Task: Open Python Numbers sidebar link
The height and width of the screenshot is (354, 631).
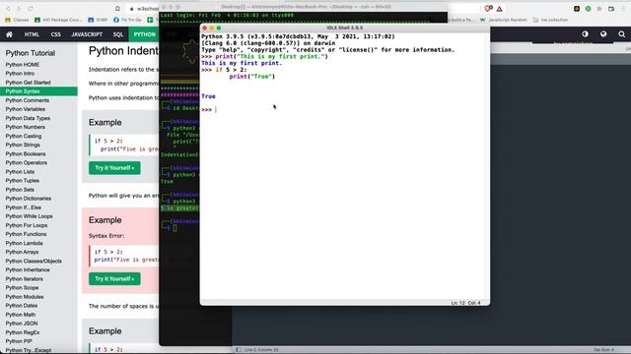Action: pyautogui.click(x=26, y=127)
